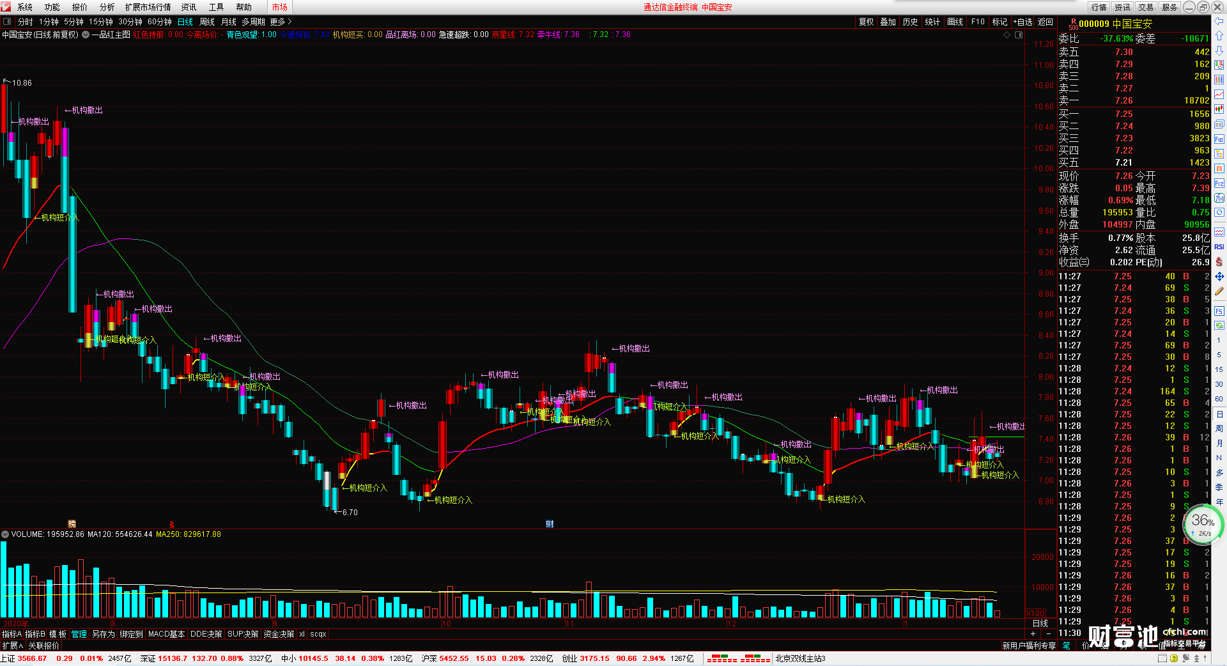Open the f(x) formula sidebar icon

pos(1219,198)
